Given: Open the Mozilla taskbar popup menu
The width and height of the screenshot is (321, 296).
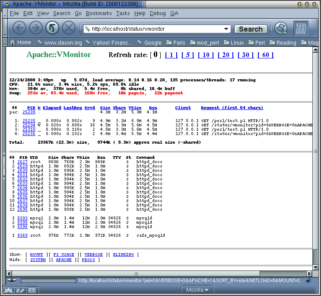Looking at the screenshot, I should [x=197, y=290].
